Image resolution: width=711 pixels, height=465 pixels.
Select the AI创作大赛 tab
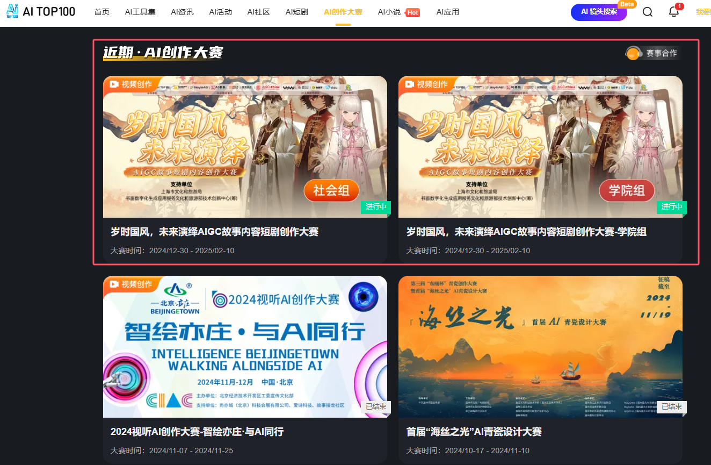pos(343,12)
